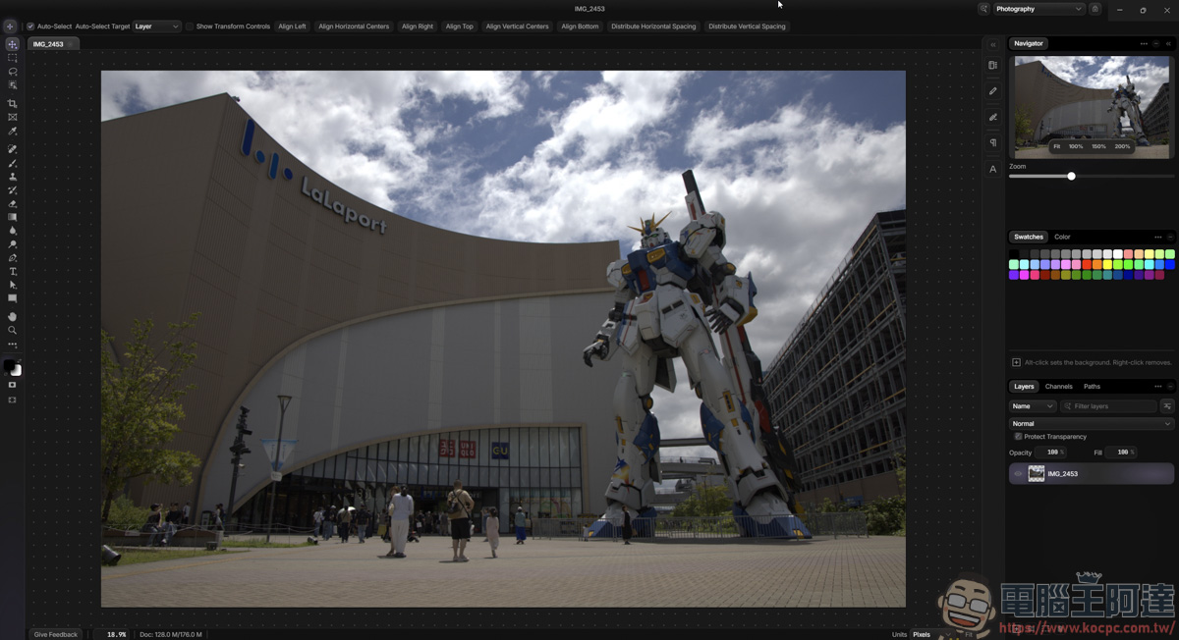Open Navigator panel options ellipsis menu
The height and width of the screenshot is (640, 1179).
click(x=1144, y=44)
